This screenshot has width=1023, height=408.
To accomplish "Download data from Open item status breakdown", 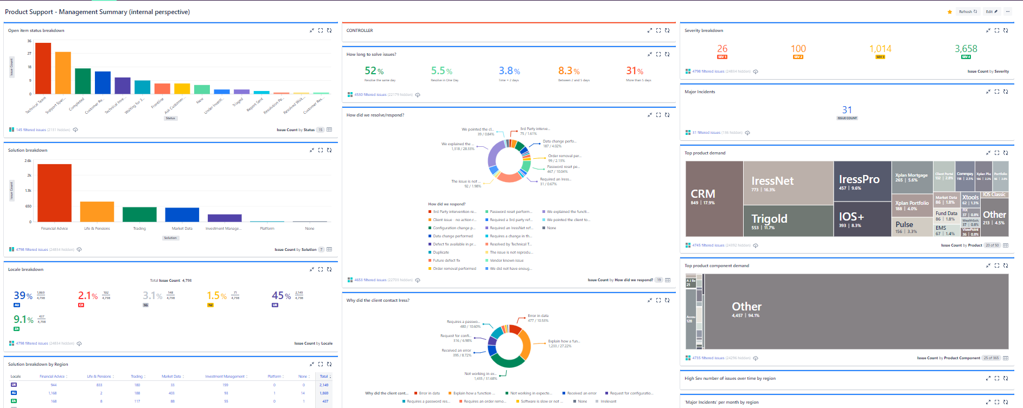I will [75, 130].
